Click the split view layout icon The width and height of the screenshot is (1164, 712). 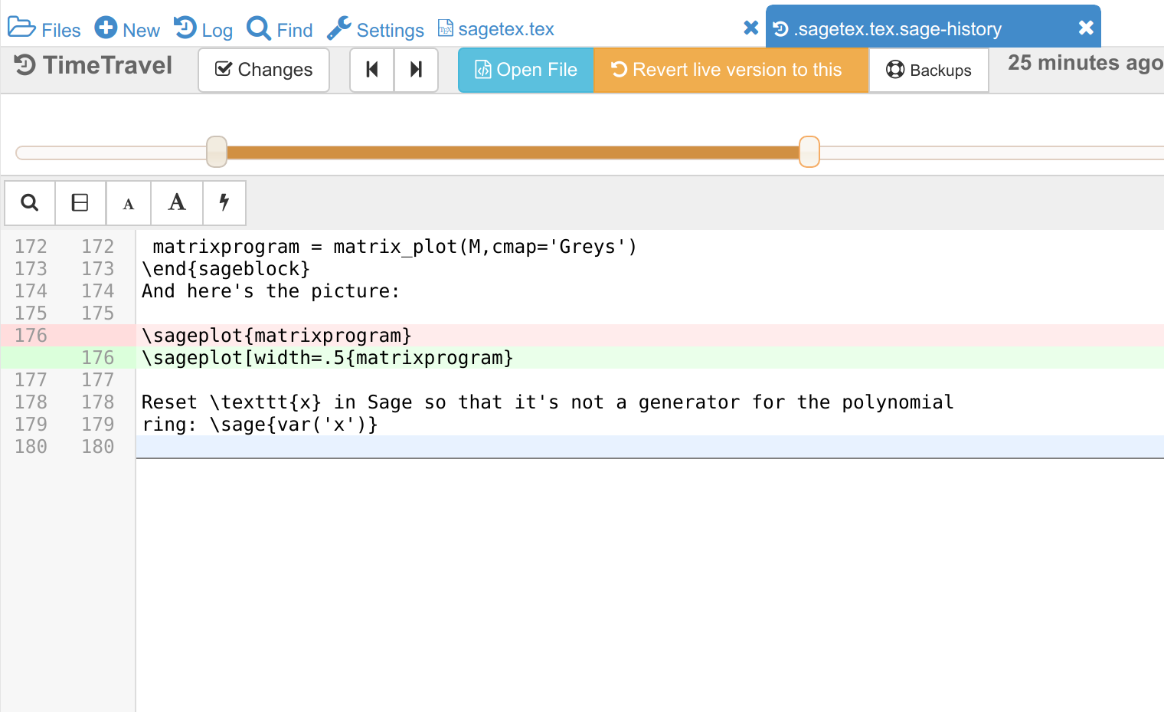tap(80, 203)
